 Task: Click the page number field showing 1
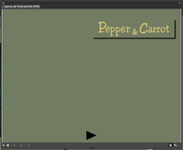(x=21, y=145)
